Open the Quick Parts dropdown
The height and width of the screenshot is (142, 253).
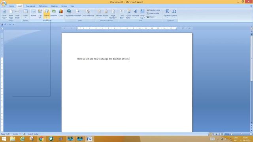point(128,14)
